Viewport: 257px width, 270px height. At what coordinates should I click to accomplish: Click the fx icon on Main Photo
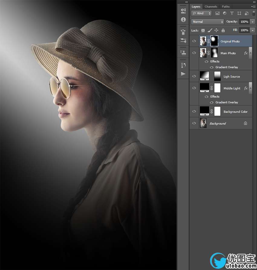click(x=246, y=53)
